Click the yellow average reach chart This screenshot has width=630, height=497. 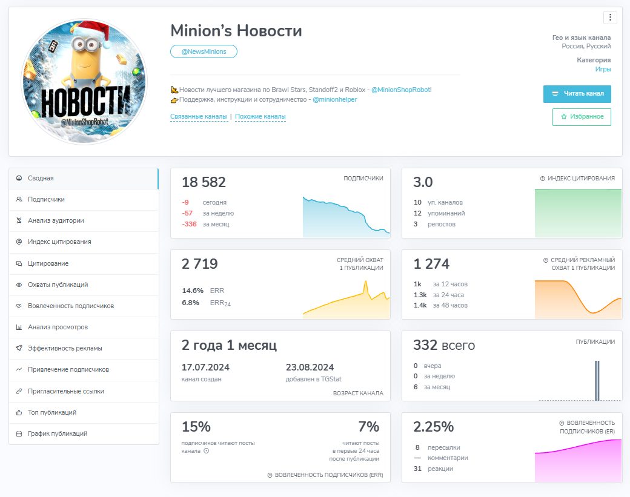pyautogui.click(x=346, y=300)
